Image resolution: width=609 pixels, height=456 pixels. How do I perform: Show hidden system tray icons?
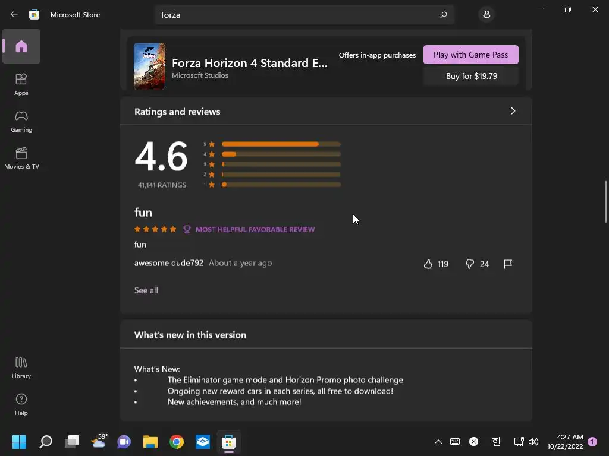[x=438, y=442]
